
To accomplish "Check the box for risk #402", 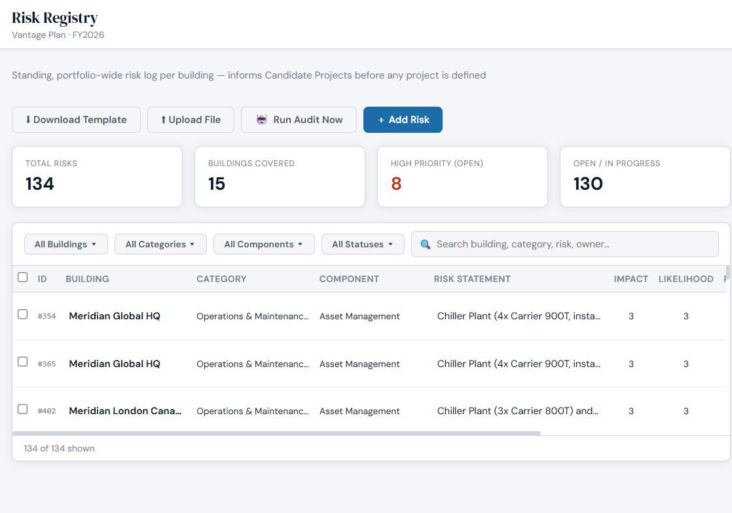I will [22, 409].
